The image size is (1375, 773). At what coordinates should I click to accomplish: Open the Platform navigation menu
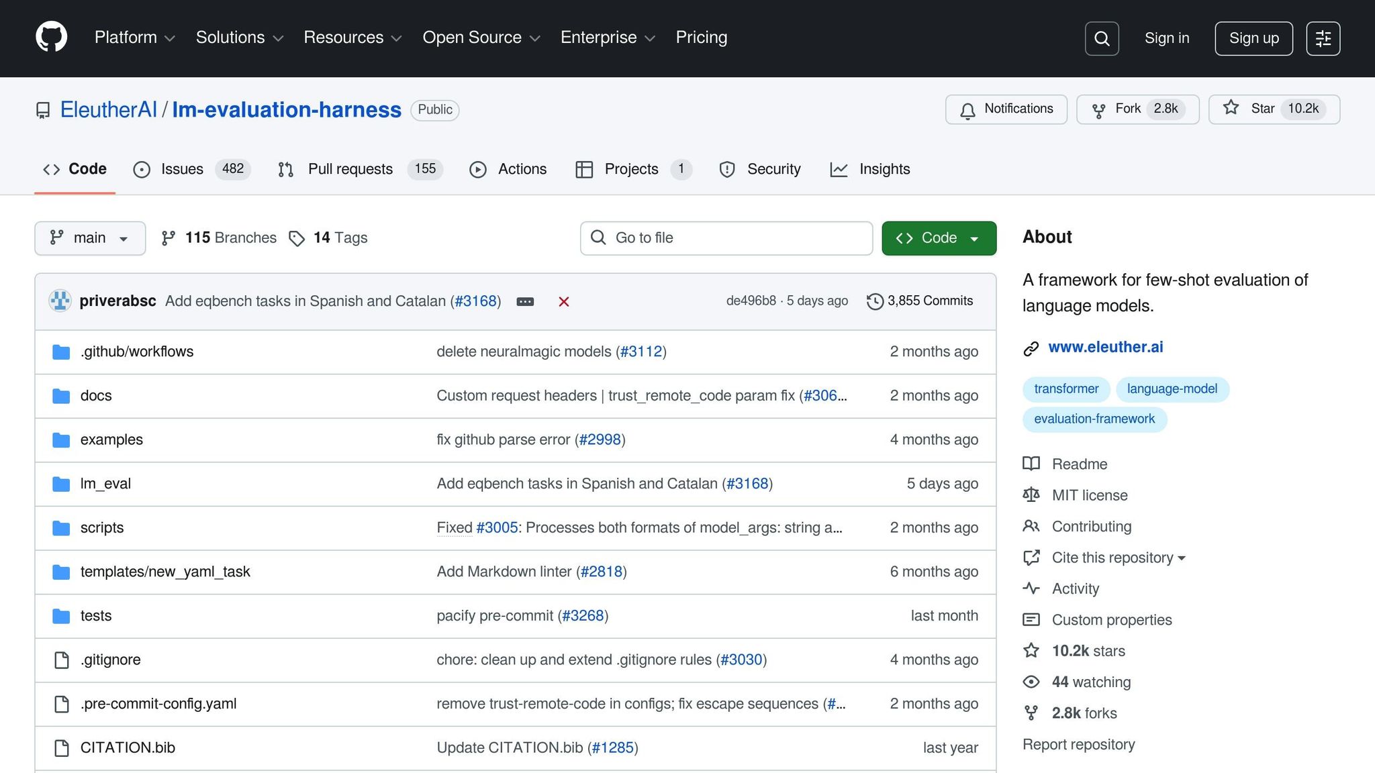point(134,38)
